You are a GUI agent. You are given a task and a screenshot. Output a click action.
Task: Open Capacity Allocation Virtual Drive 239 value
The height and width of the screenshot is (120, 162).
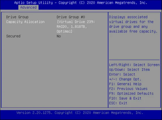(76, 27)
